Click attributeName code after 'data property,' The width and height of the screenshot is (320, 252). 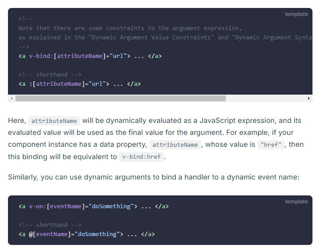point(175,145)
